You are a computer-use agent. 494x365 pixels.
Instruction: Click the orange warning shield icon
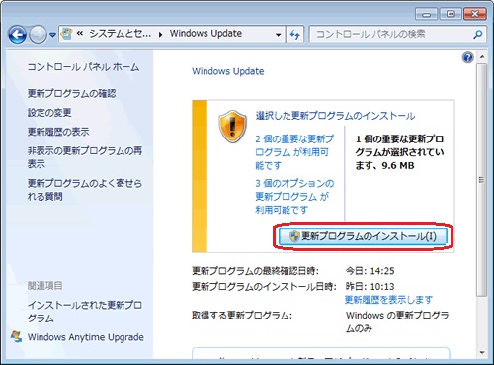[x=233, y=127]
